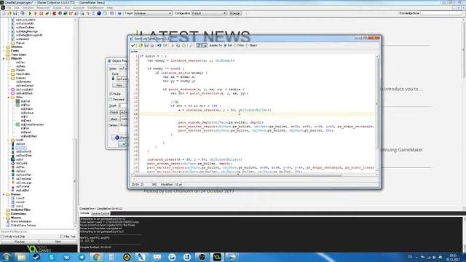Click the Parent button in Object Properties
This screenshot has height=262, width=466.
114,113
